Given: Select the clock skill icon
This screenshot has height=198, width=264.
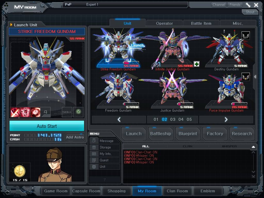Looking at the screenshot, I should tap(35, 112).
